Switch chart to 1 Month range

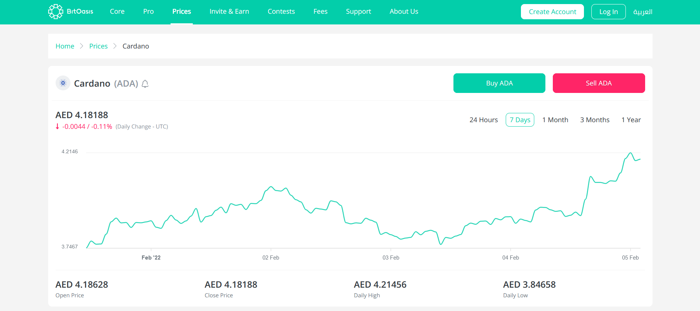pos(555,120)
